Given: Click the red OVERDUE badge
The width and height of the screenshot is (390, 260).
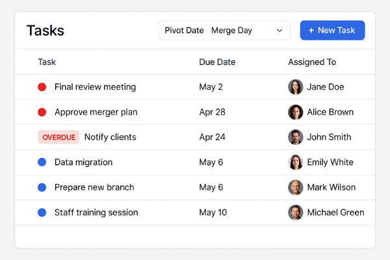Looking at the screenshot, I should [58, 137].
